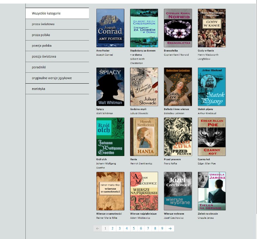Choose the 'poezja światowa' category
This screenshot has height=239, width=257.
pos(57,57)
